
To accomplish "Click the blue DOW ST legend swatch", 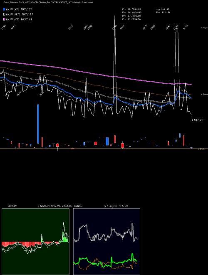I will pyautogui.click(x=5, y=9).
